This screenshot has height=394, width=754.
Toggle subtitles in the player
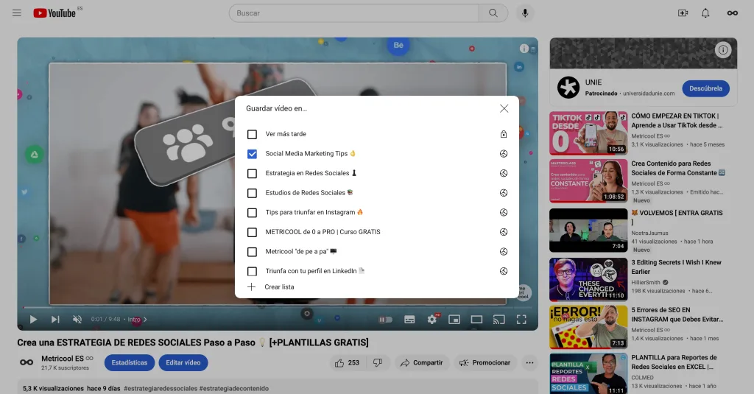point(409,320)
